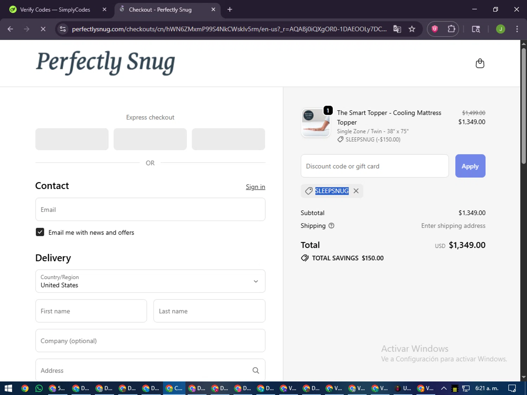This screenshot has width=527, height=395.
Task: Open the green J profile avatar
Action: 500,29
